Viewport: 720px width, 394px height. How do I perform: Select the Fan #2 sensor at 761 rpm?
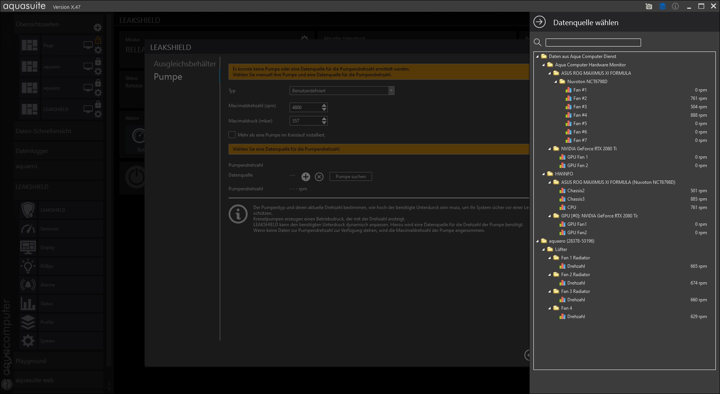coord(580,98)
